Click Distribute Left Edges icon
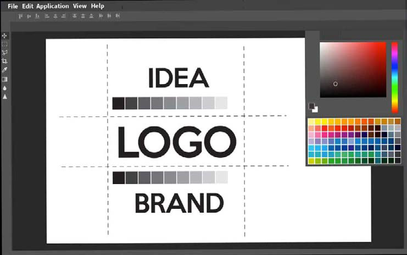This screenshot has width=407, height=255. (x=101, y=16)
